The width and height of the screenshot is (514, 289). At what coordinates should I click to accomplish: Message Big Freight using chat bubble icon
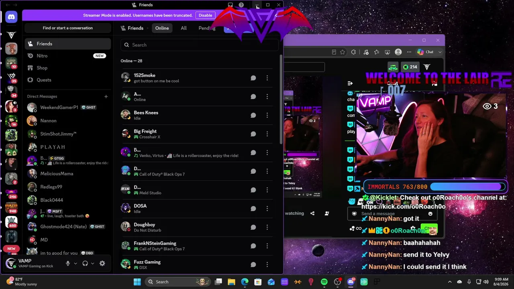point(253,134)
